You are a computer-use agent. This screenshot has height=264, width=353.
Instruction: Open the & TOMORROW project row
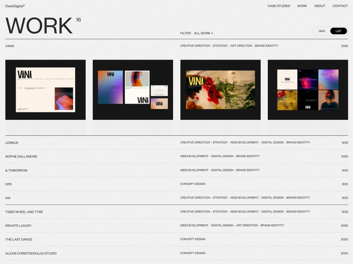(x=16, y=170)
